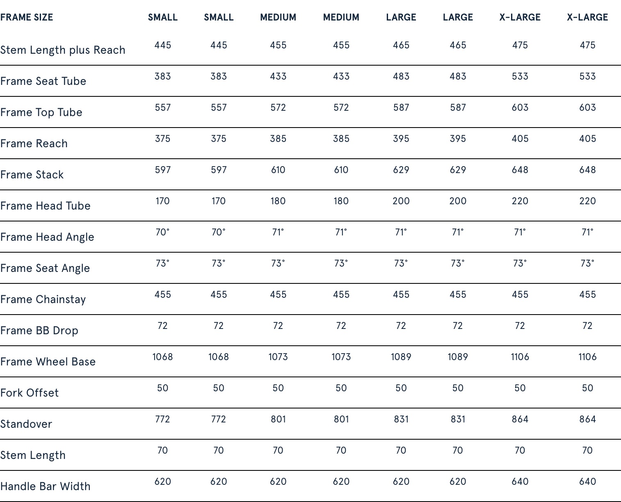Click the rightmost X-LARGE column header
Viewport: 621px width, 502px height.
[587, 17]
